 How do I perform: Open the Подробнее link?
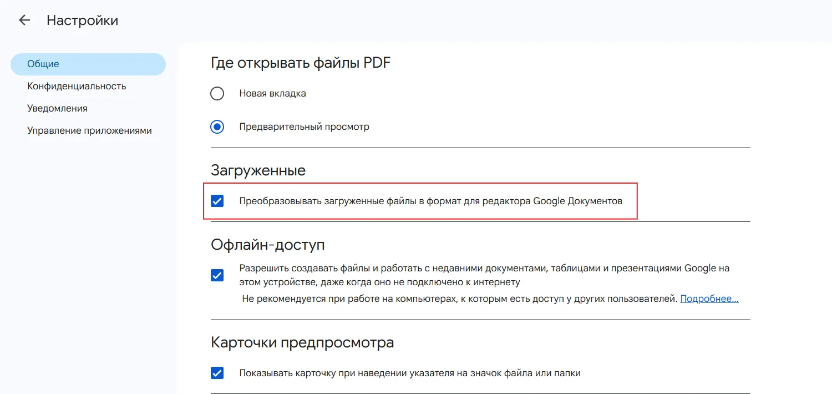(x=709, y=299)
